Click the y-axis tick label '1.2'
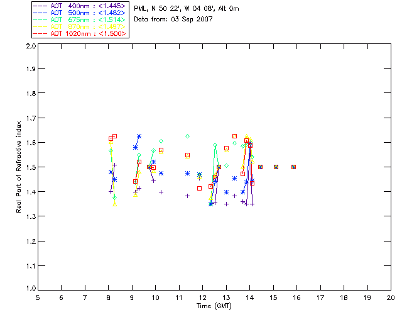 click(31, 241)
